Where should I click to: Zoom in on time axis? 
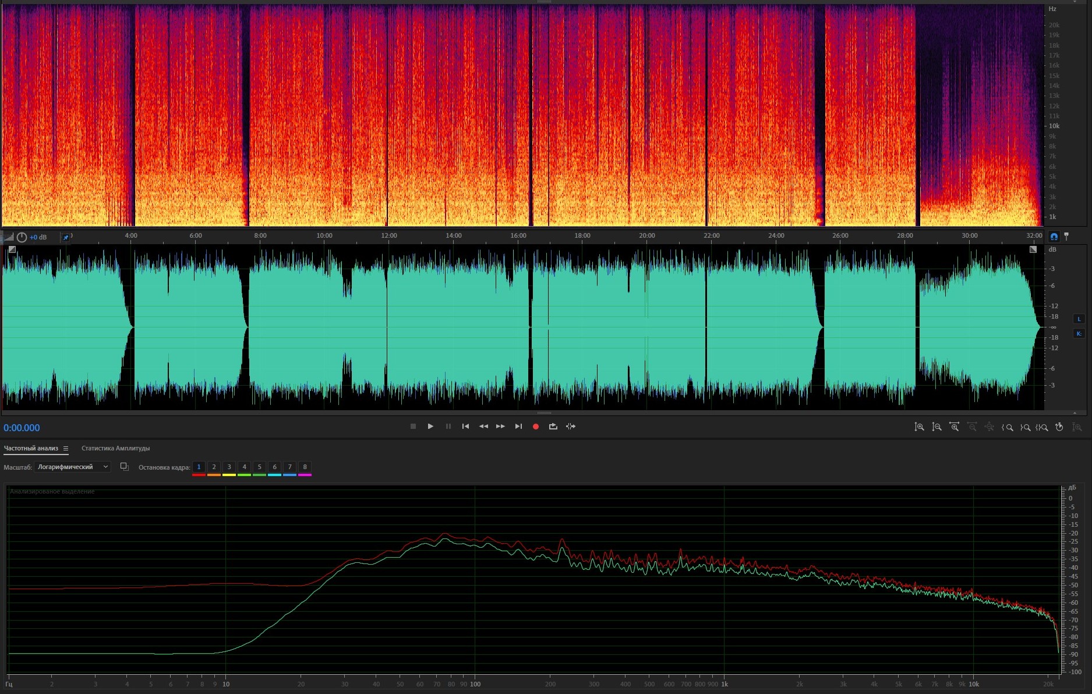954,427
